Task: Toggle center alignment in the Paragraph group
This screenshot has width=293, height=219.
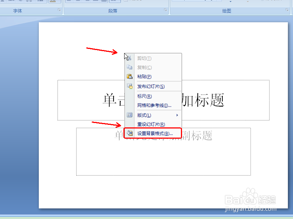Action: [x=78, y=1]
